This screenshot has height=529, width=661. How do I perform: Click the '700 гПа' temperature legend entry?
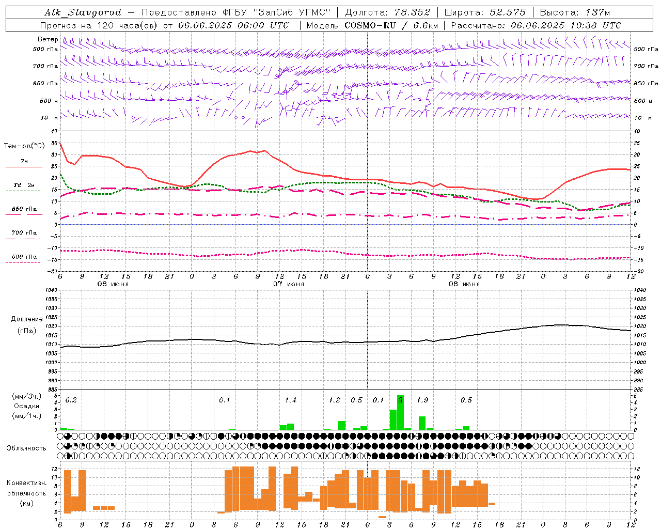24,233
